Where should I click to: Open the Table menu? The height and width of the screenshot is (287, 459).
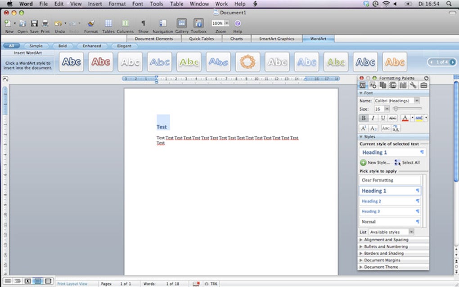tap(176, 4)
